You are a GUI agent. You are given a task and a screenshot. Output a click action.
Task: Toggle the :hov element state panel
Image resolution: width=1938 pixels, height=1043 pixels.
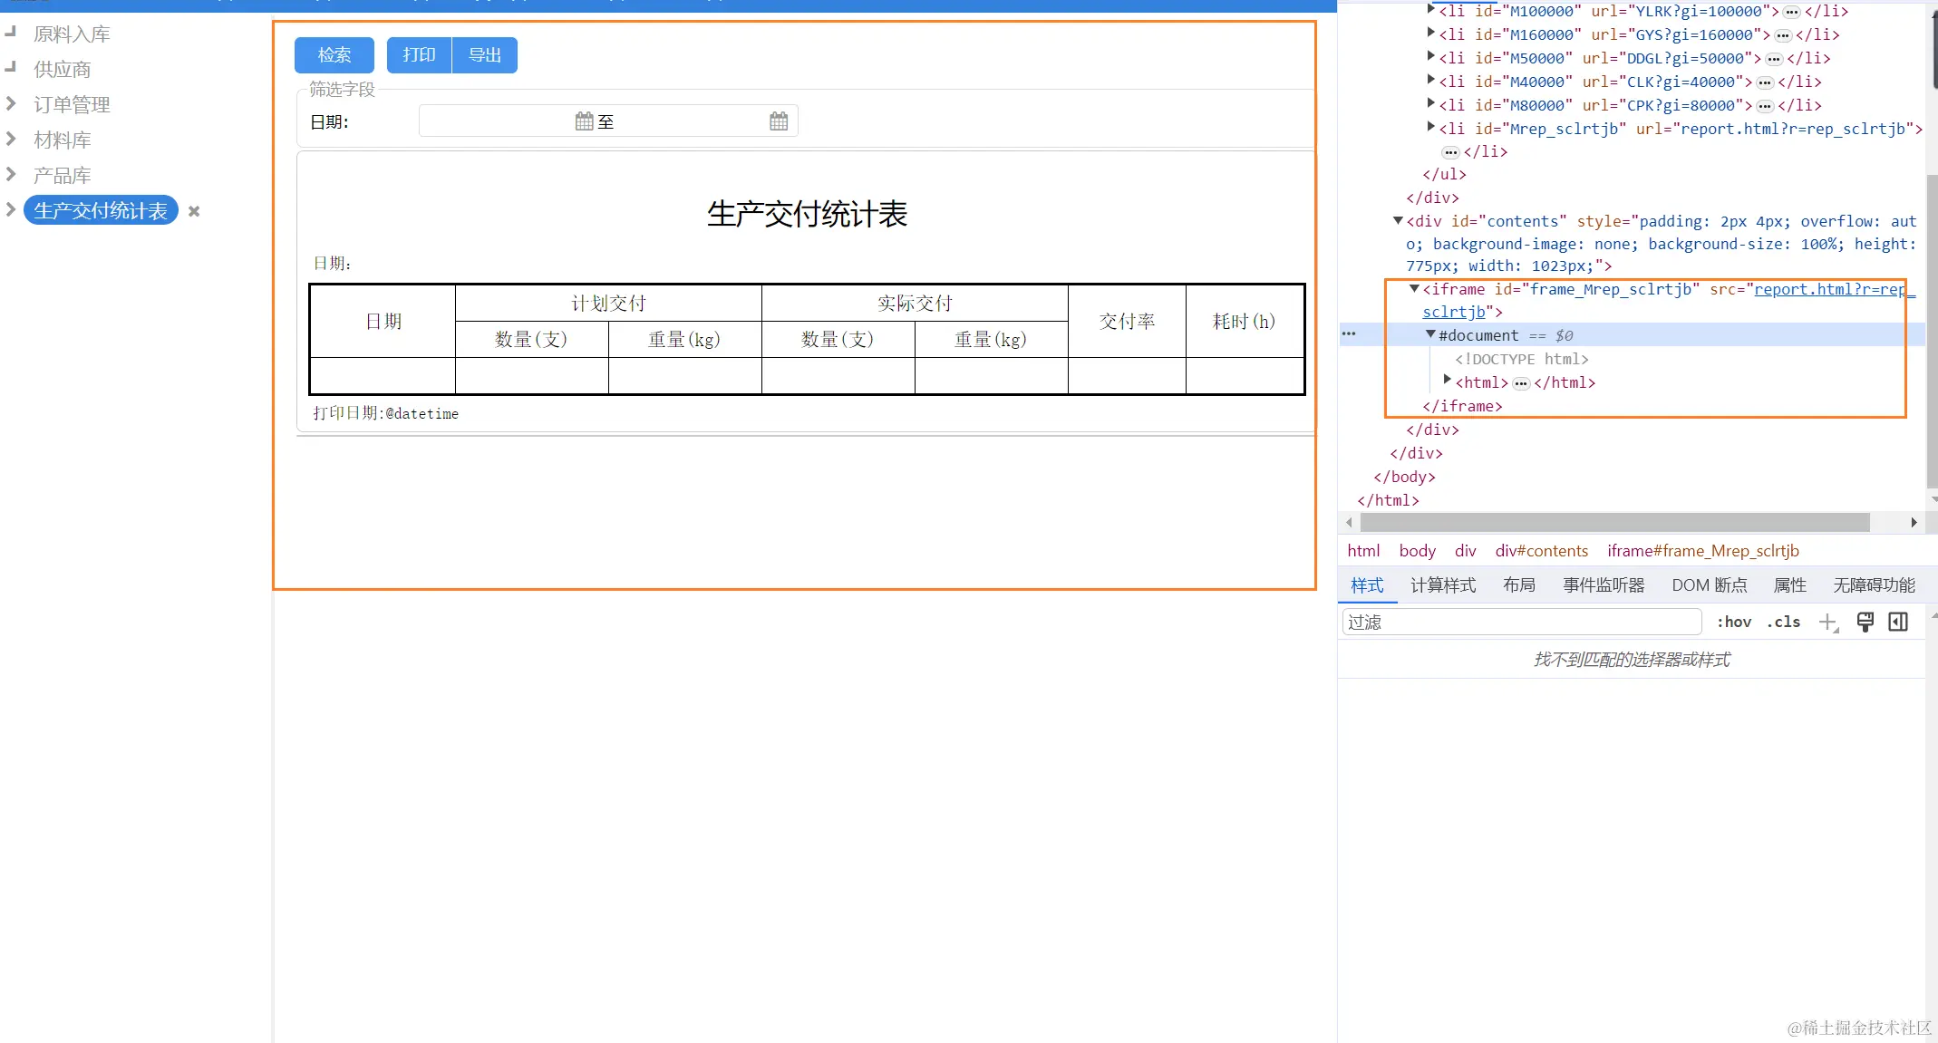tap(1733, 622)
